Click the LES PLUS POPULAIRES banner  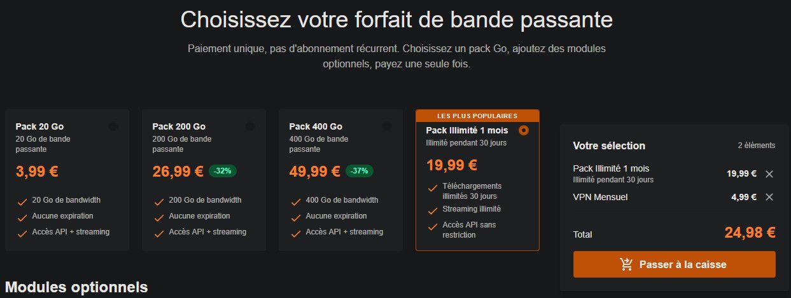pos(477,116)
